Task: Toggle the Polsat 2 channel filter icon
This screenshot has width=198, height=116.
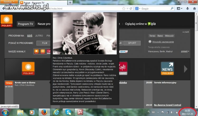Action: (x=43, y=52)
